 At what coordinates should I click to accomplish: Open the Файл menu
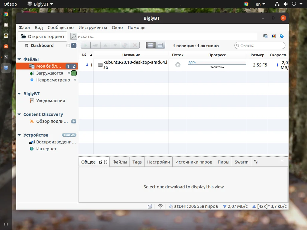pos(24,28)
